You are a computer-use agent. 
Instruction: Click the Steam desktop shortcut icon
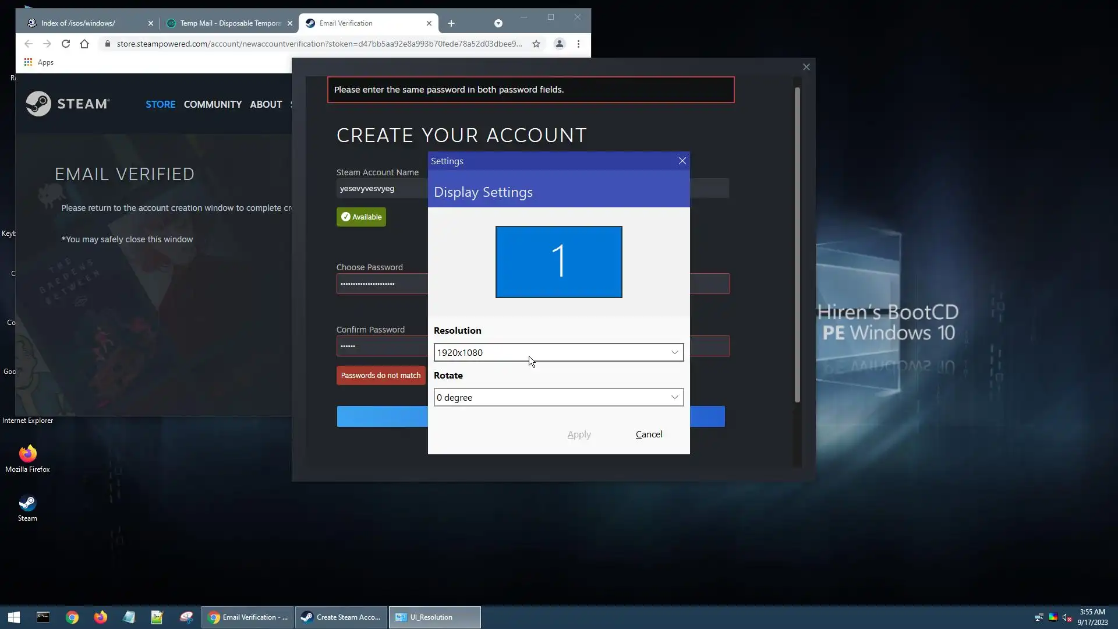click(27, 504)
